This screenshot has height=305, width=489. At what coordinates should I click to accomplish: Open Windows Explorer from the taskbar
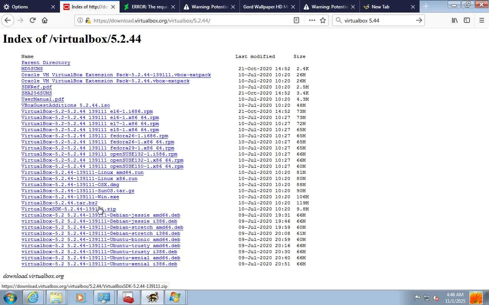pos(57,297)
